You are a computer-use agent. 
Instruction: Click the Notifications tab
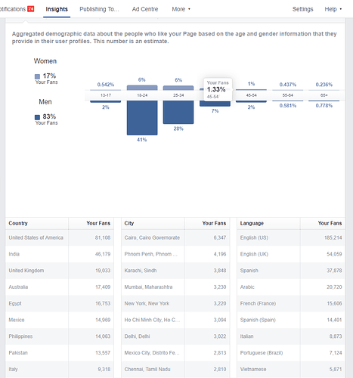pyautogui.click(x=13, y=9)
